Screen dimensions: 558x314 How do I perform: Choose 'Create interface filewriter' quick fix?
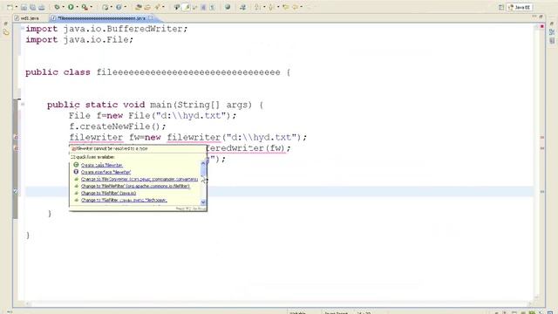coord(106,172)
